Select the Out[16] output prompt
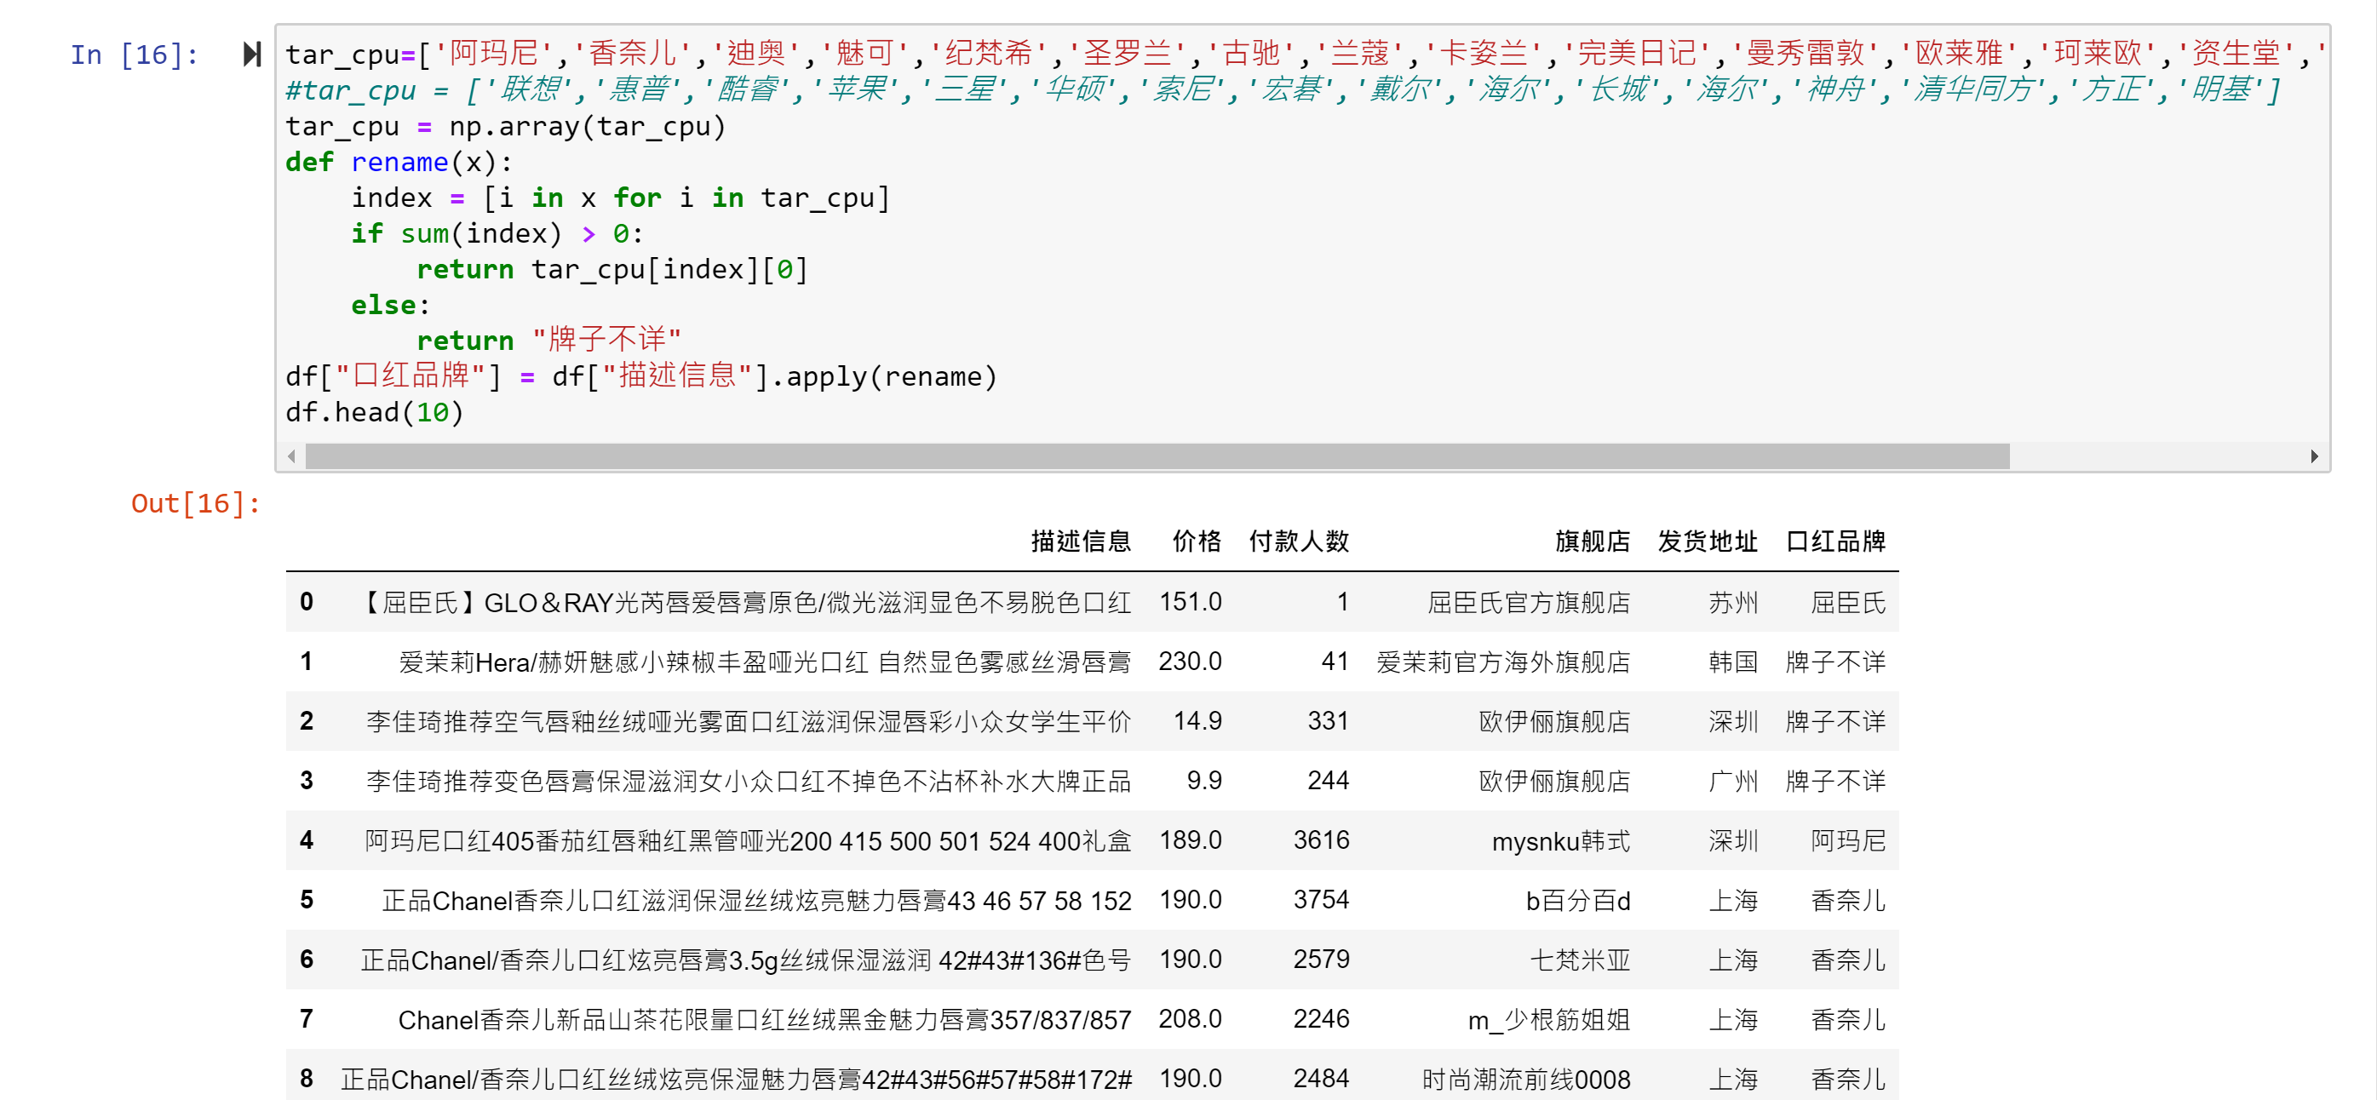 point(196,504)
